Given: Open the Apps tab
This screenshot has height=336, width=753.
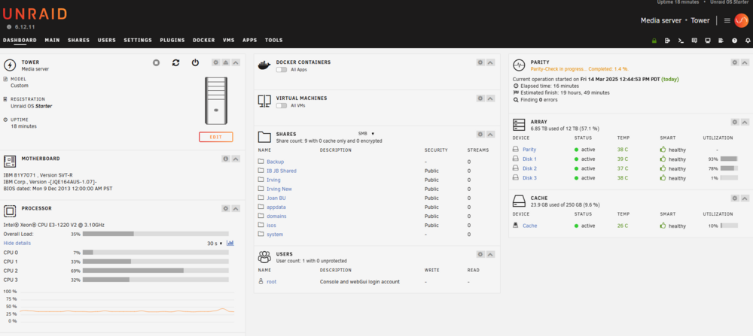Looking at the screenshot, I should click(x=250, y=41).
